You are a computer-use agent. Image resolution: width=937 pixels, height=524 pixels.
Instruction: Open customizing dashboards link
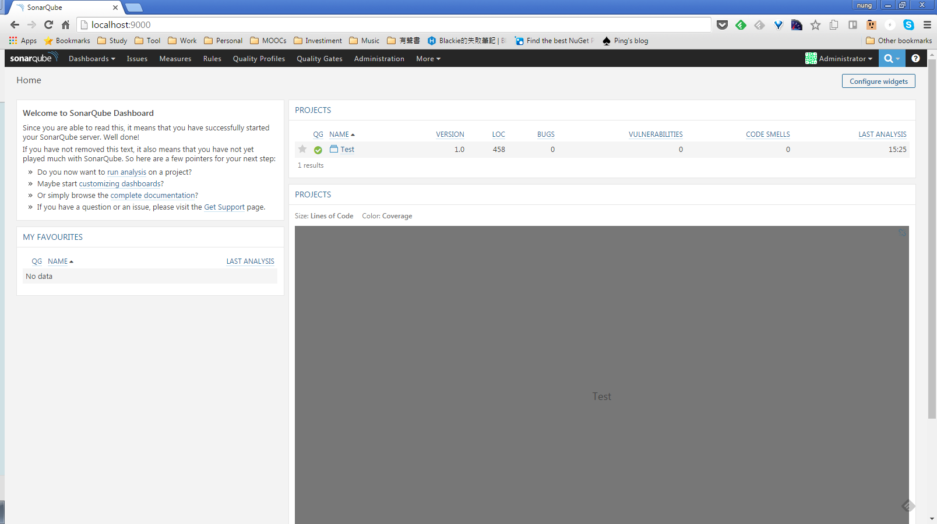[119, 184]
